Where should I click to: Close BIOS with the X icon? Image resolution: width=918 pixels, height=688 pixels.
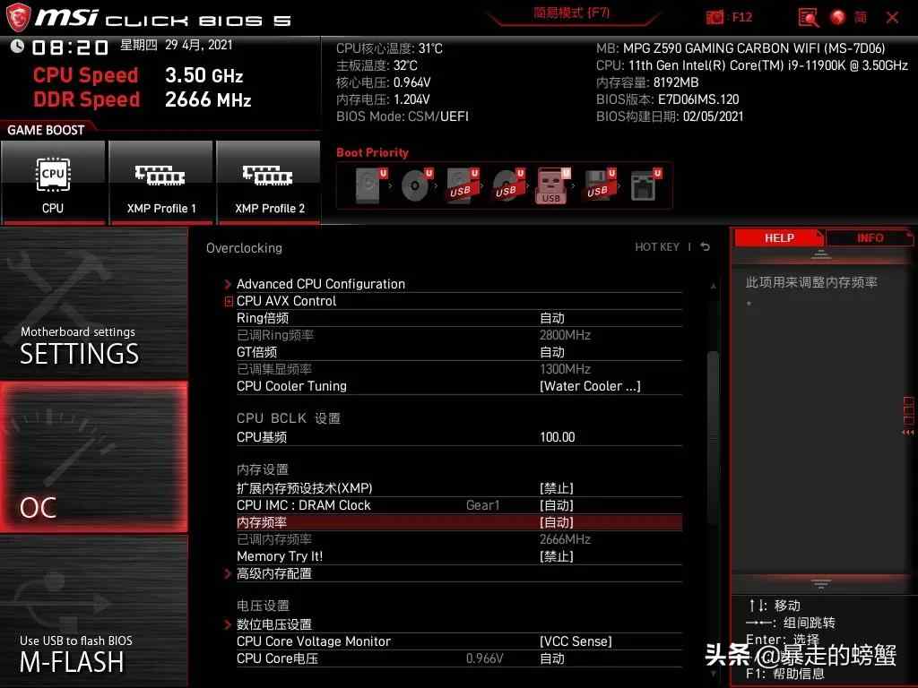click(892, 18)
